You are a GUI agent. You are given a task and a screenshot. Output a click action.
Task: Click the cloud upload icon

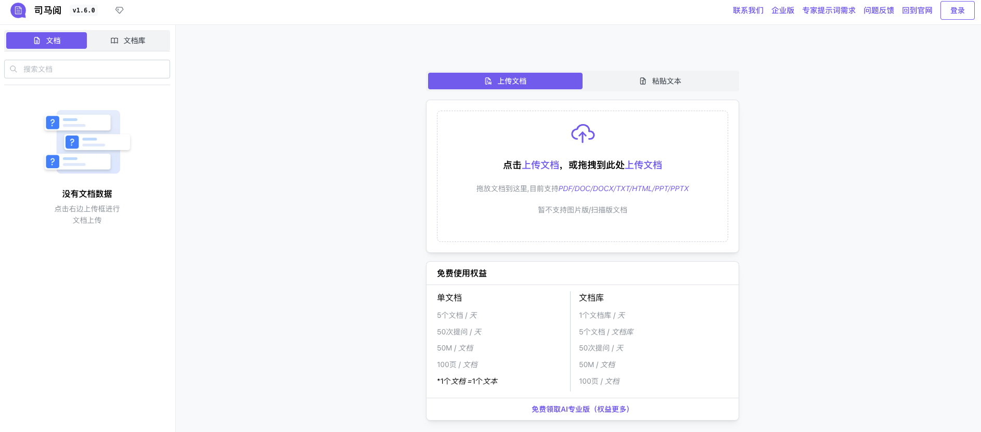(x=583, y=133)
